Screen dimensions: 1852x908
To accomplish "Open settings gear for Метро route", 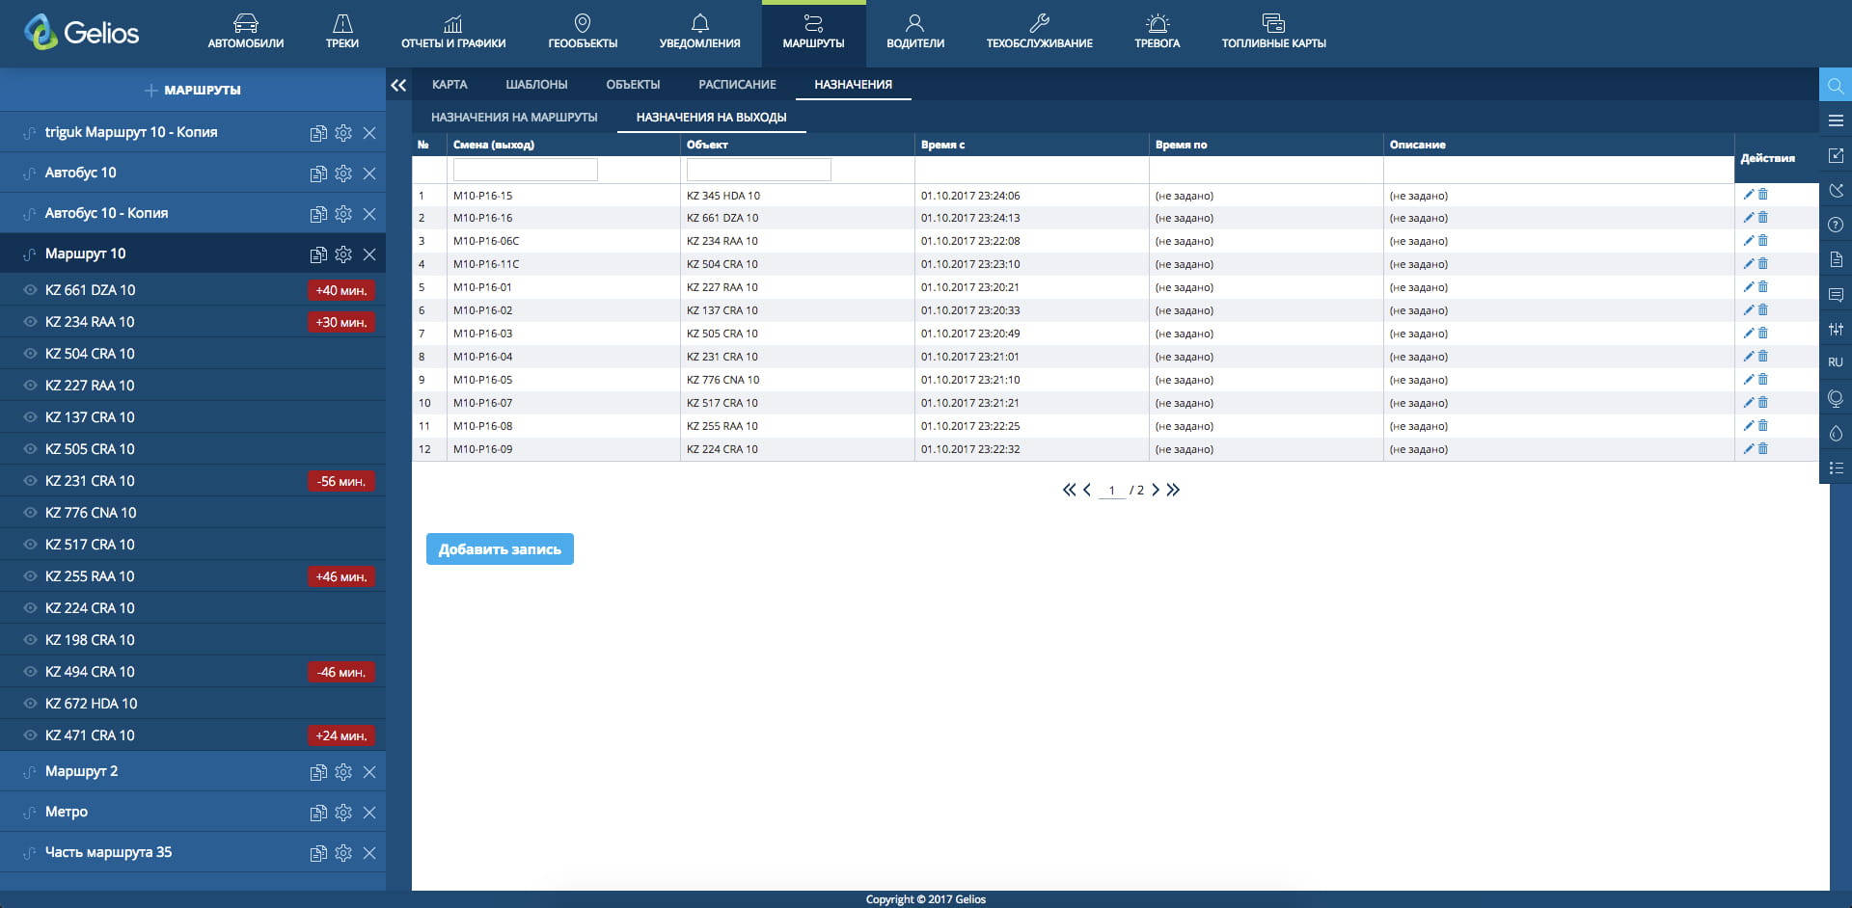I will [x=343, y=813].
